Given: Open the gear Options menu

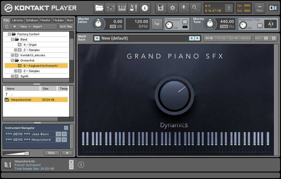Looking at the screenshot, I should click(173, 8).
